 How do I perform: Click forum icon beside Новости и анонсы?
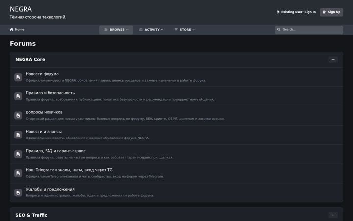(x=18, y=135)
